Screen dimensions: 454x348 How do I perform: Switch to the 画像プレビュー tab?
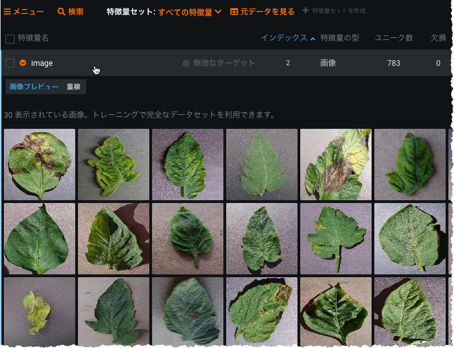34,87
